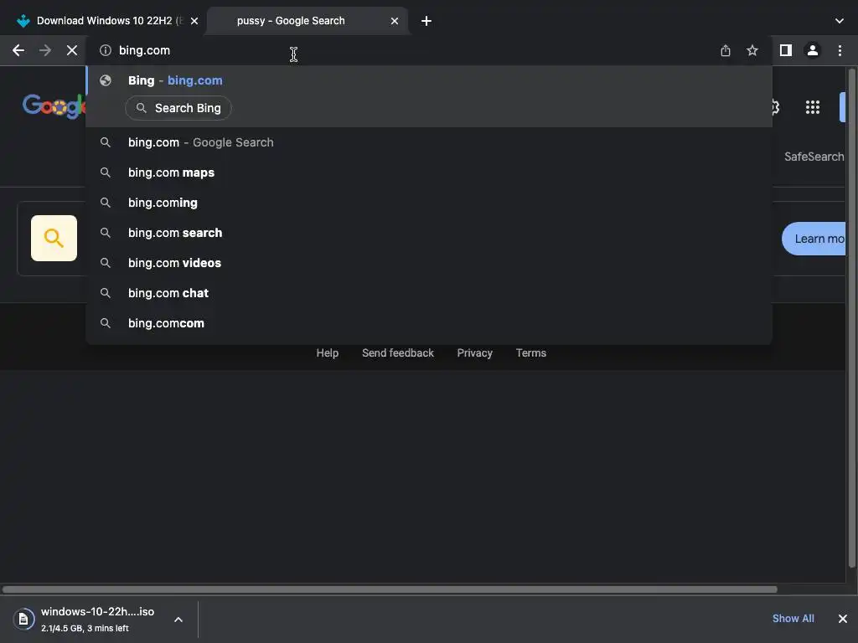
Task: Open a new tab with plus button
Action: click(426, 21)
